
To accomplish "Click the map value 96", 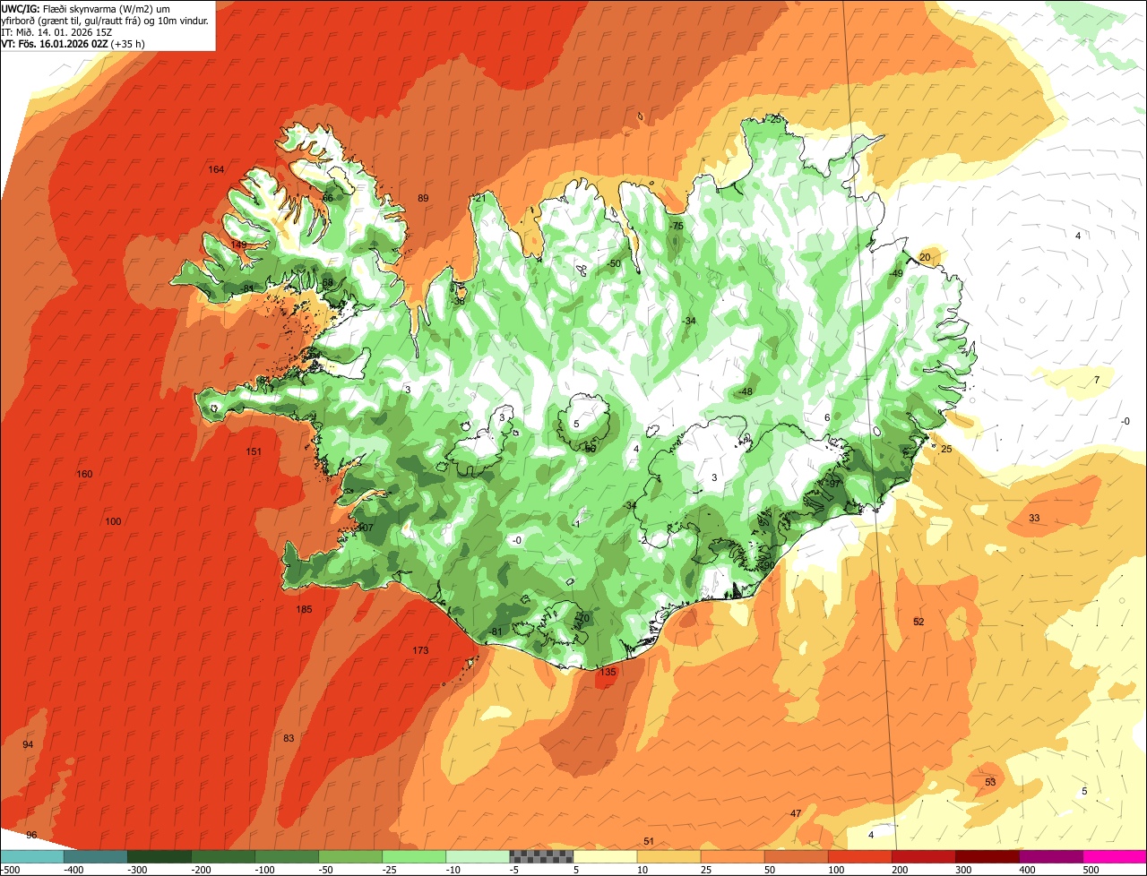I will click(31, 835).
